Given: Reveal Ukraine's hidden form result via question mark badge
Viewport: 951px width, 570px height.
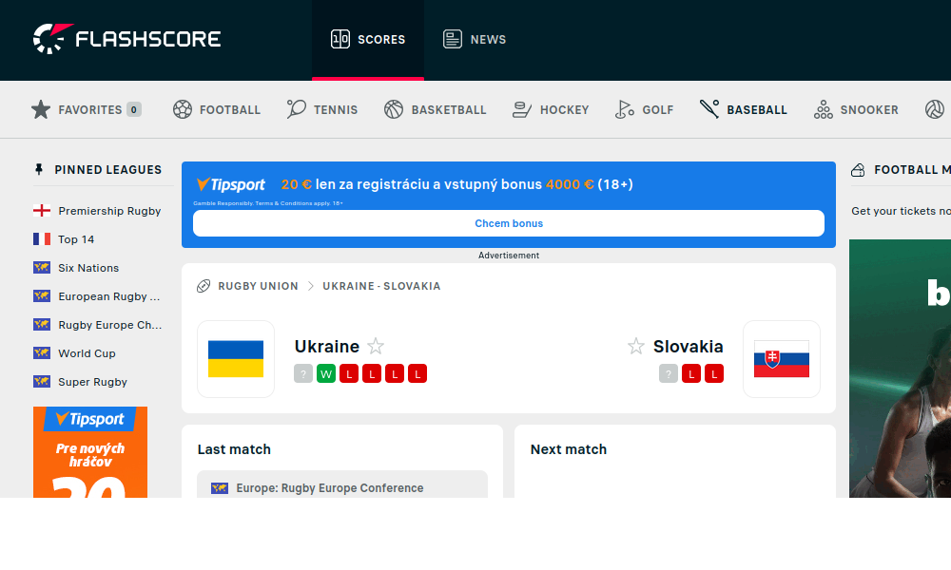Looking at the screenshot, I should click(x=302, y=373).
